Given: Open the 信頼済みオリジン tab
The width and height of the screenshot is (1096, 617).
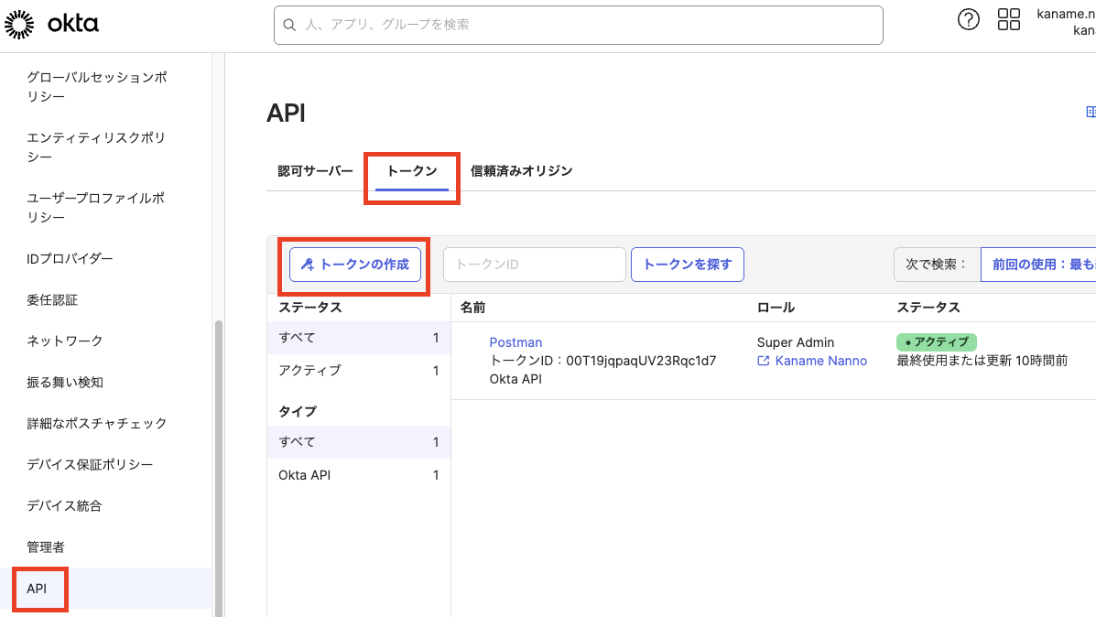Looking at the screenshot, I should 521,171.
